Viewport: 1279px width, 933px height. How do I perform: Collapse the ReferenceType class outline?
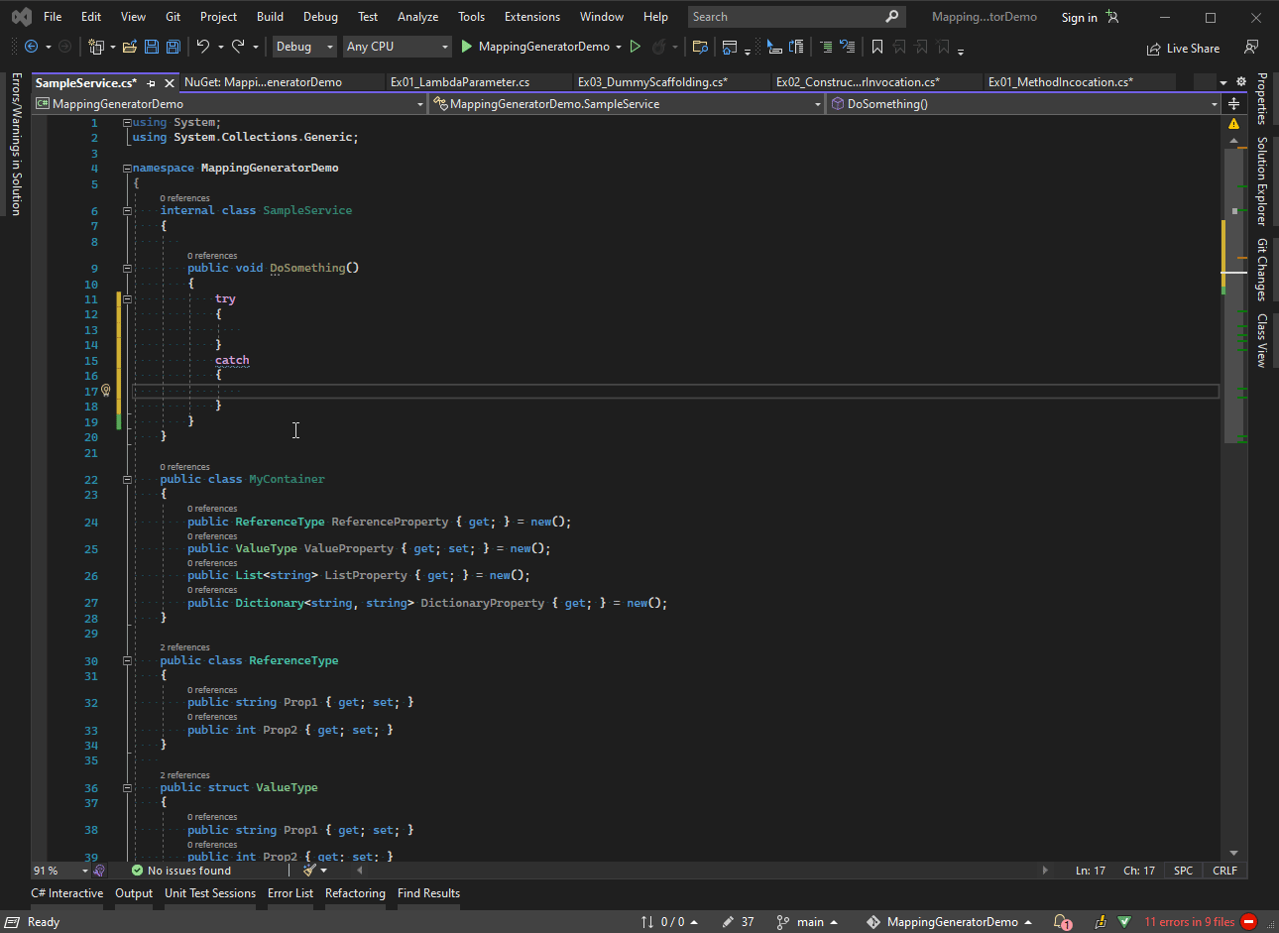[127, 661]
